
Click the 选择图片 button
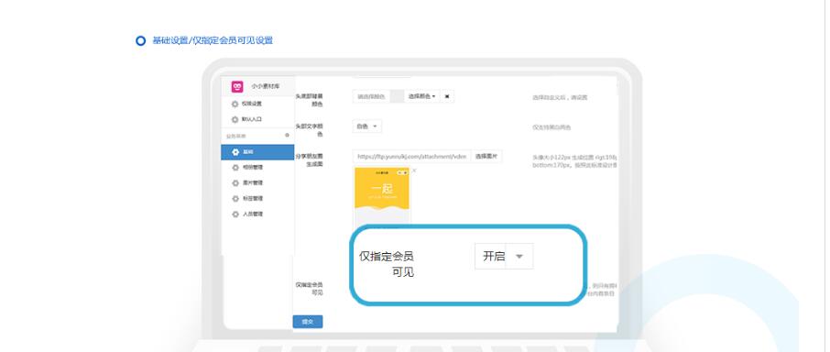[486, 156]
